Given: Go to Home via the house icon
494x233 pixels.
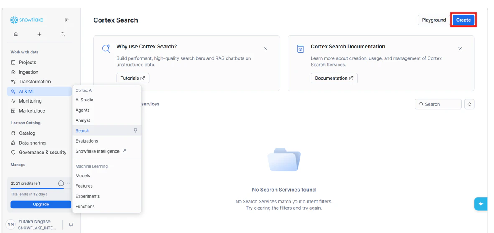Looking at the screenshot, I should (16, 34).
